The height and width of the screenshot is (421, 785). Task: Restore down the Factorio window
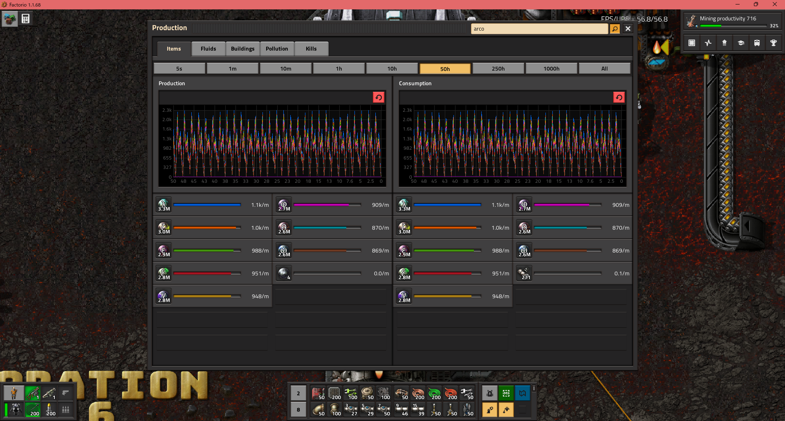tap(756, 4)
